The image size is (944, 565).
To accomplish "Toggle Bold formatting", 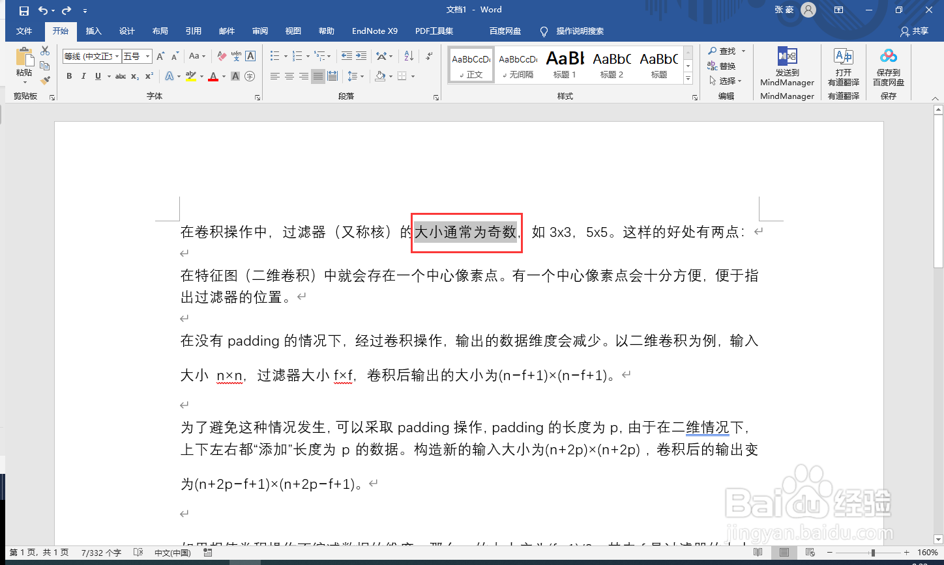I will pos(69,76).
